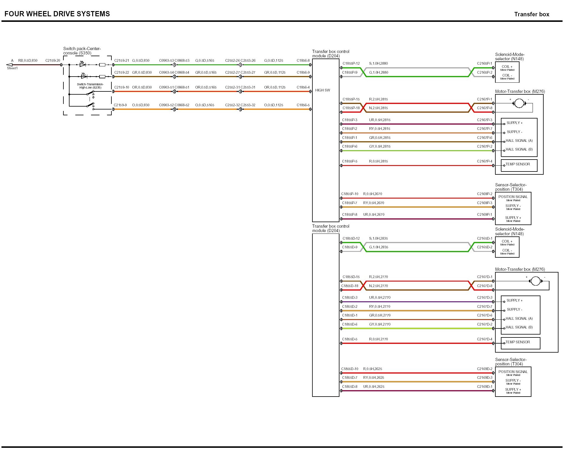Click the C2552-32 inline connector on orange wire
This screenshot has height=451, width=564.
tap(240, 109)
